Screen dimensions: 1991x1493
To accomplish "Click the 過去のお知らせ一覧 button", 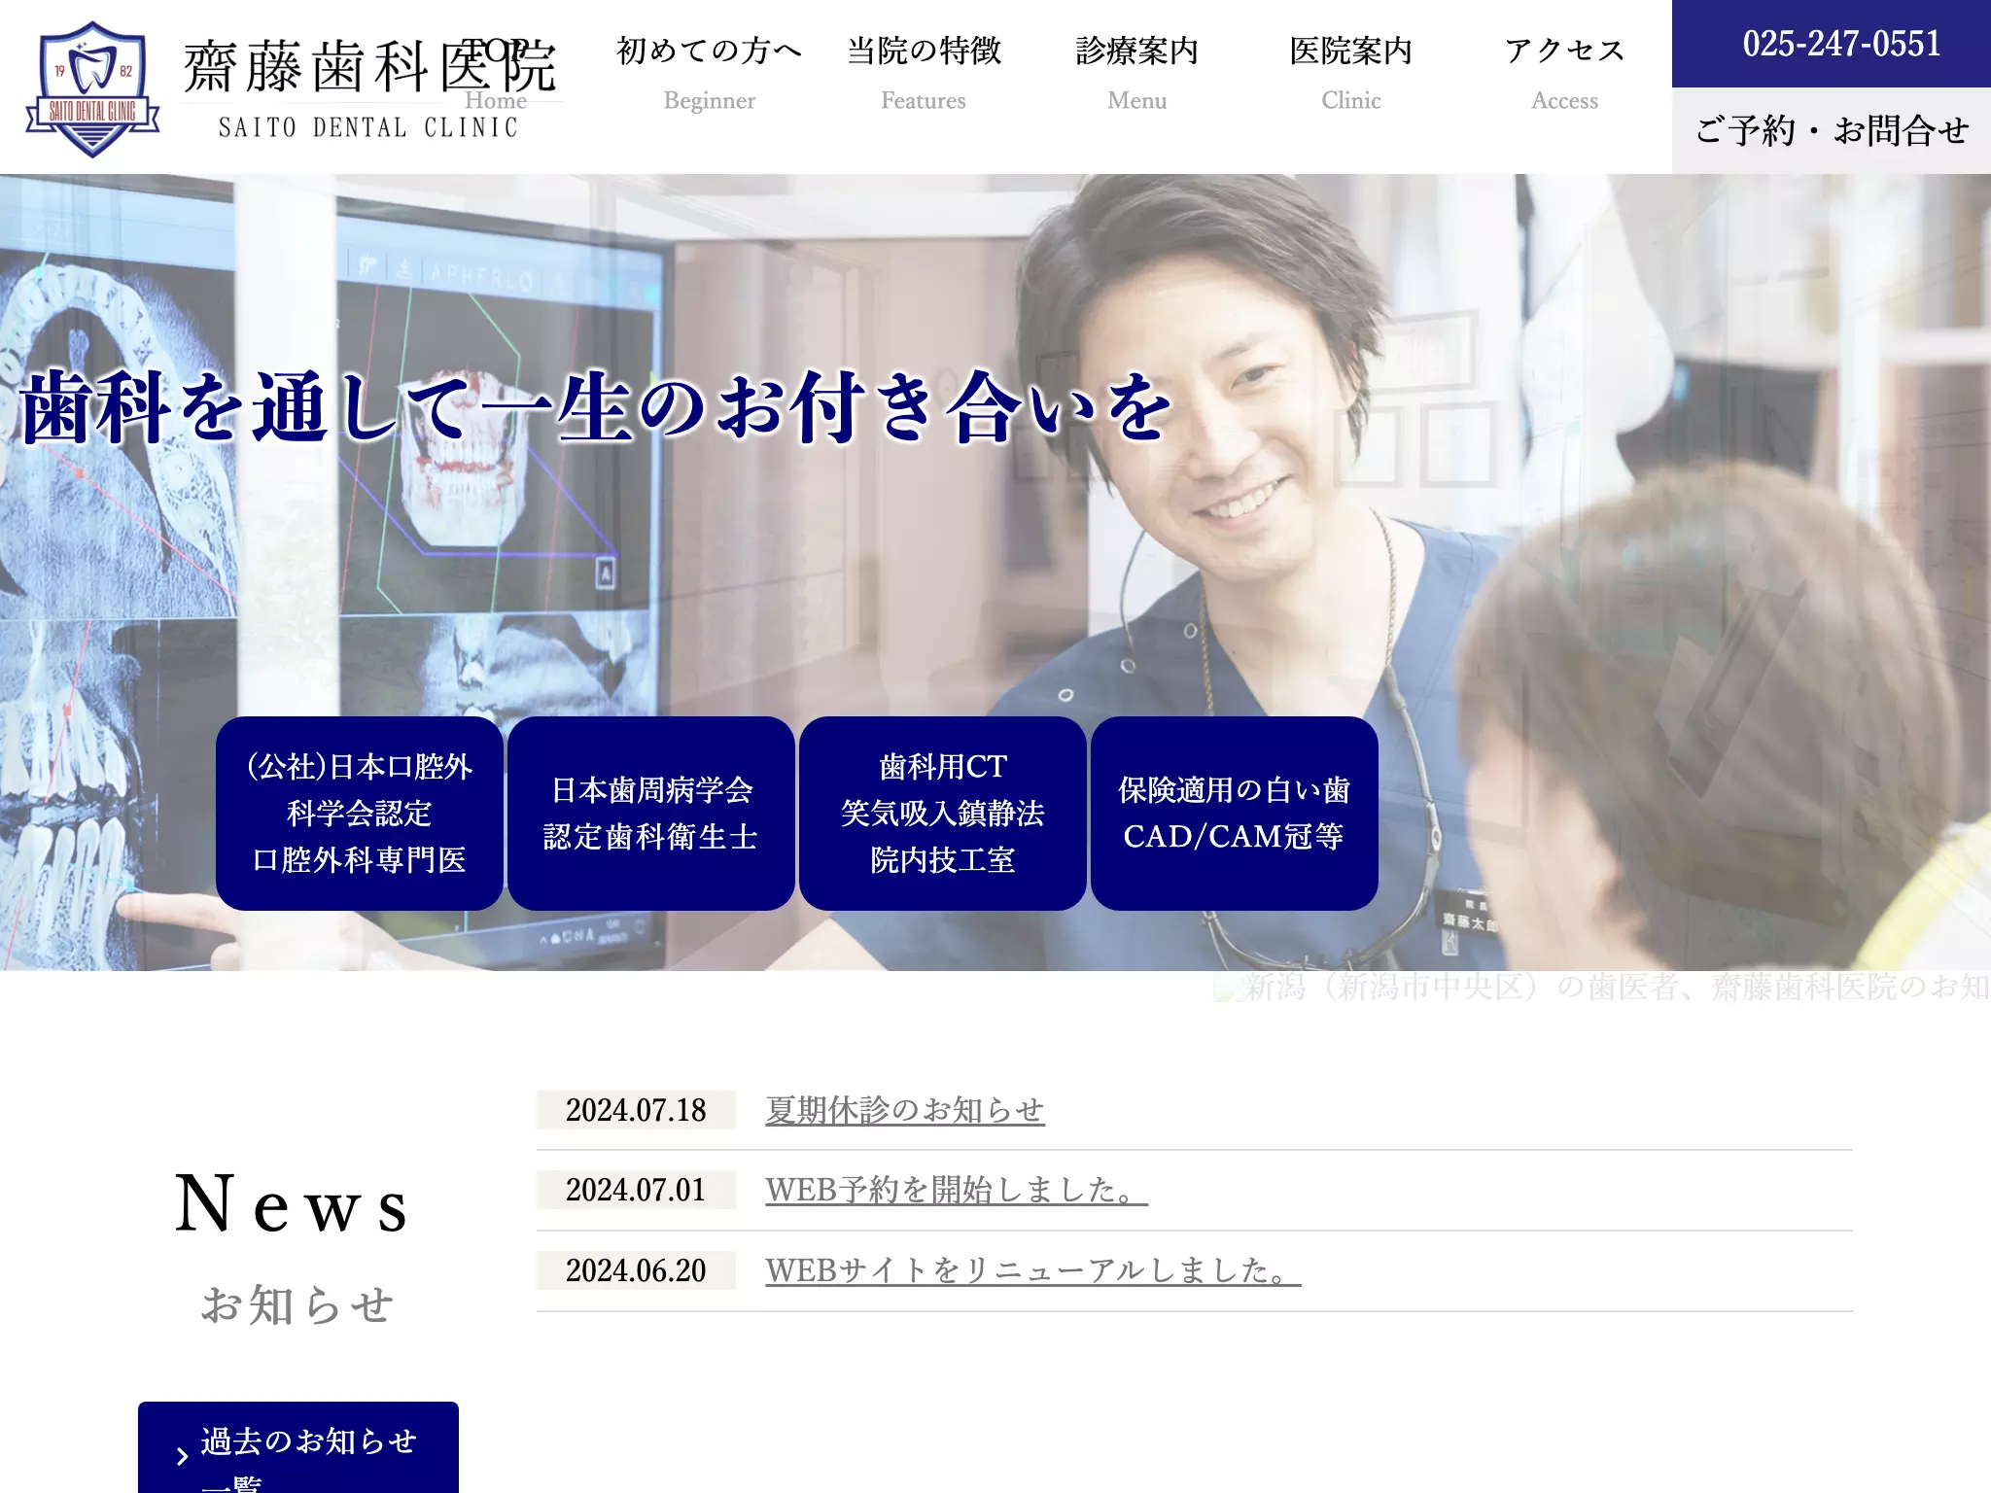I will (x=298, y=1447).
